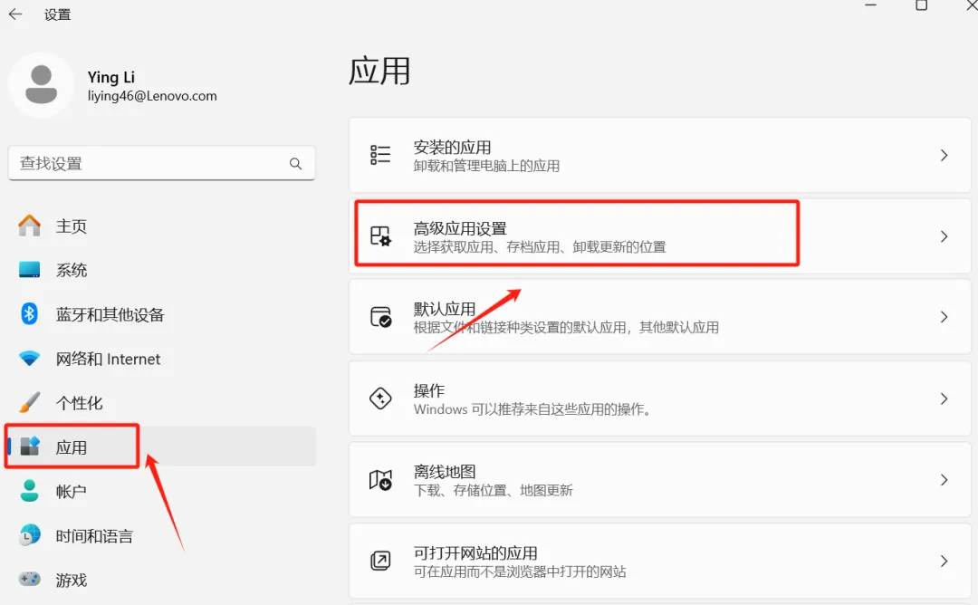
Task: Click the 查找设置 search input field
Action: [x=149, y=164]
